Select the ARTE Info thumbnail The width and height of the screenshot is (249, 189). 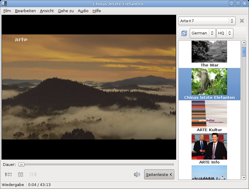(209, 146)
